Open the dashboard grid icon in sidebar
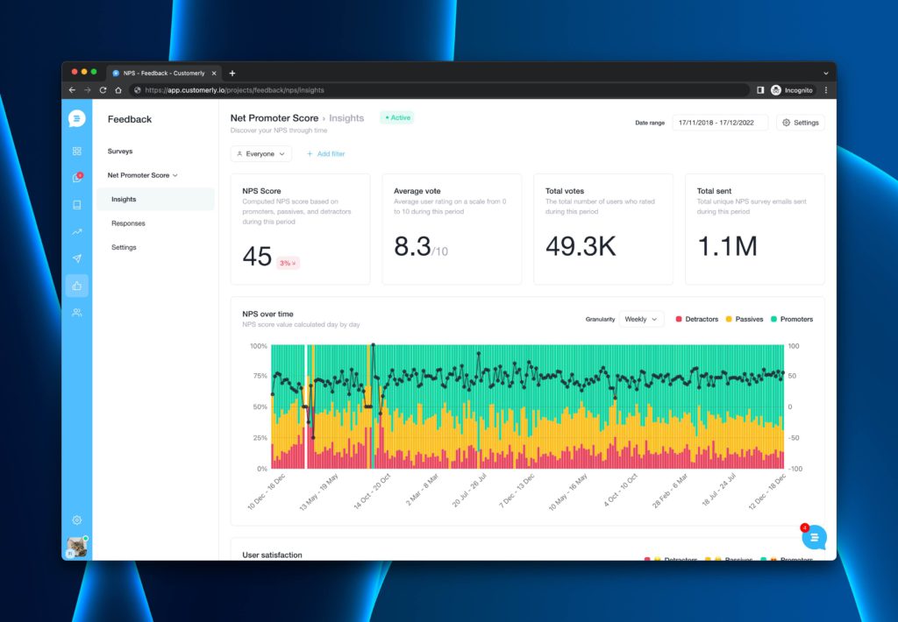Screen dimensions: 898x622 [x=77, y=151]
